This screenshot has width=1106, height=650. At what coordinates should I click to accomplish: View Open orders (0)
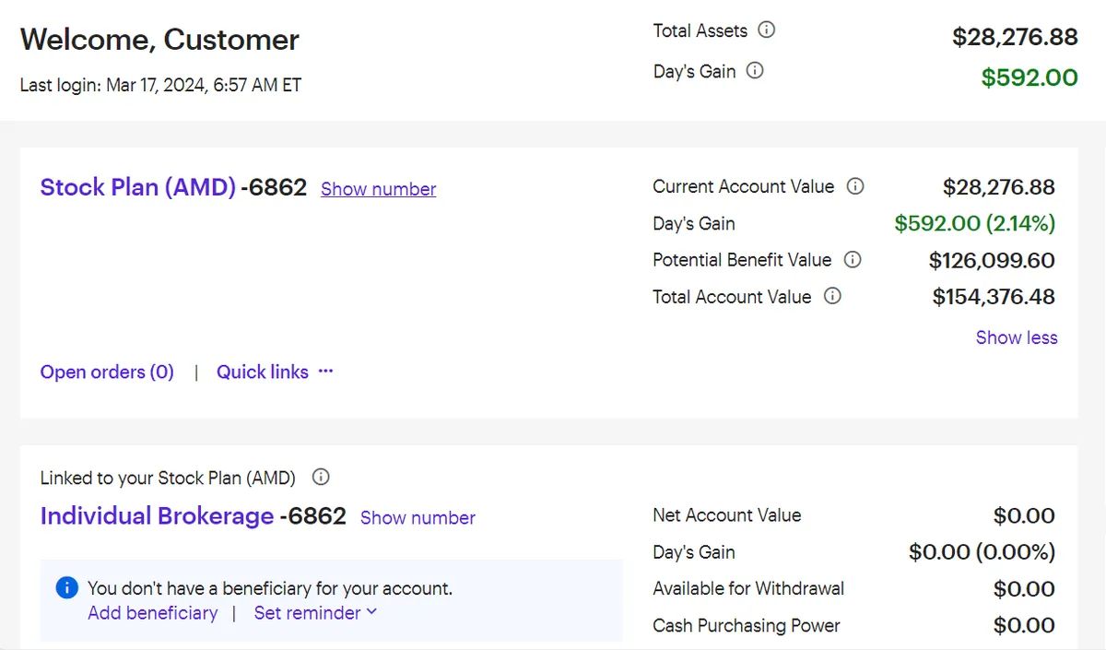tap(107, 372)
